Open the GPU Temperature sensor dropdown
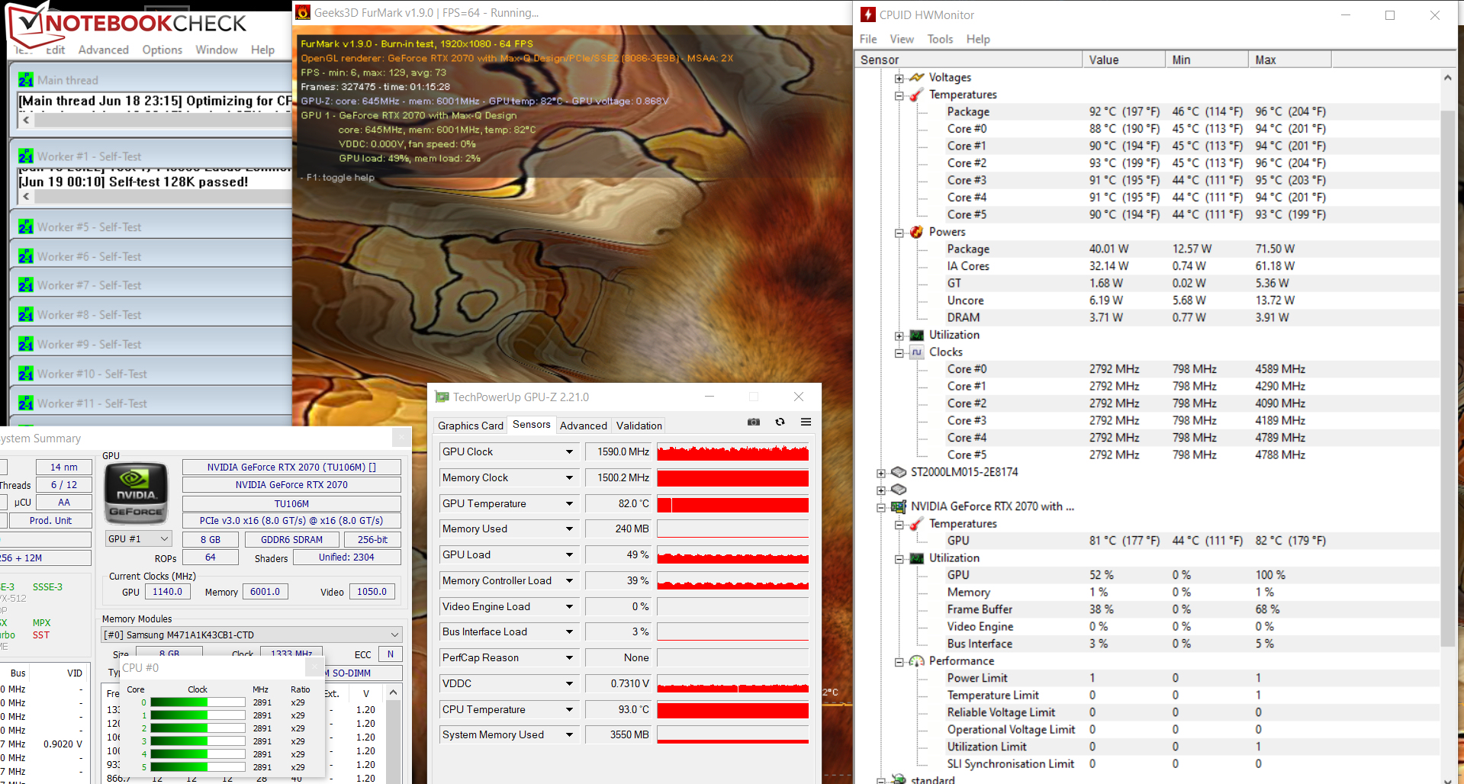The height and width of the screenshot is (784, 1464). (569, 503)
